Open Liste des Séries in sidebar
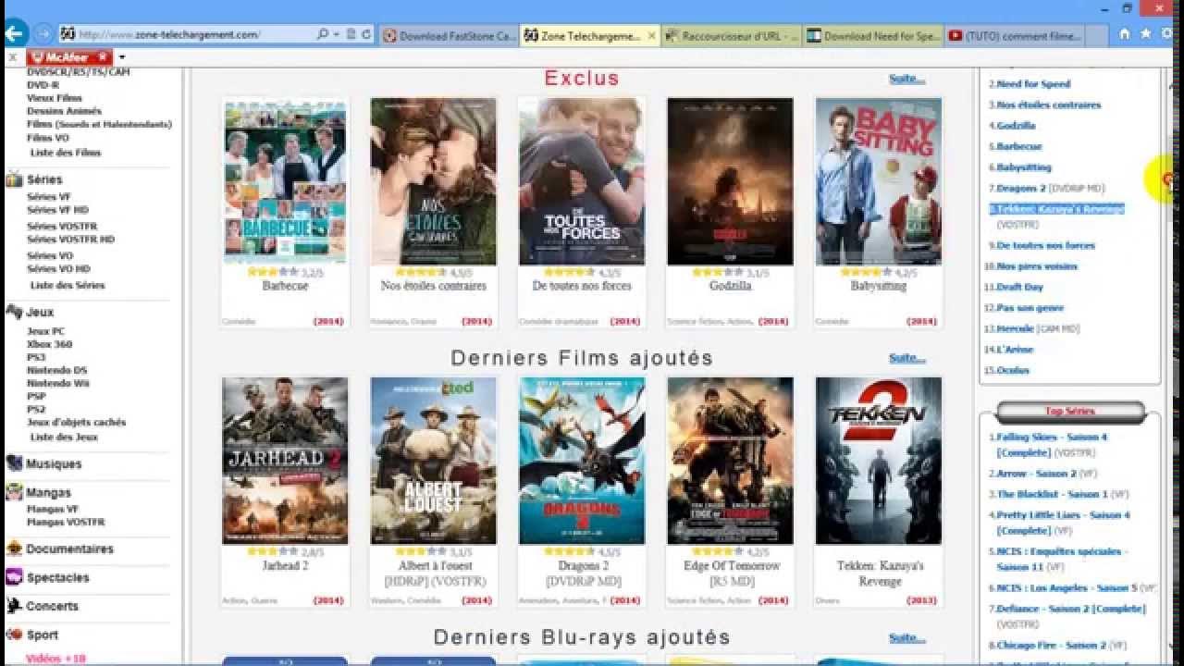1184x666 pixels. point(68,286)
